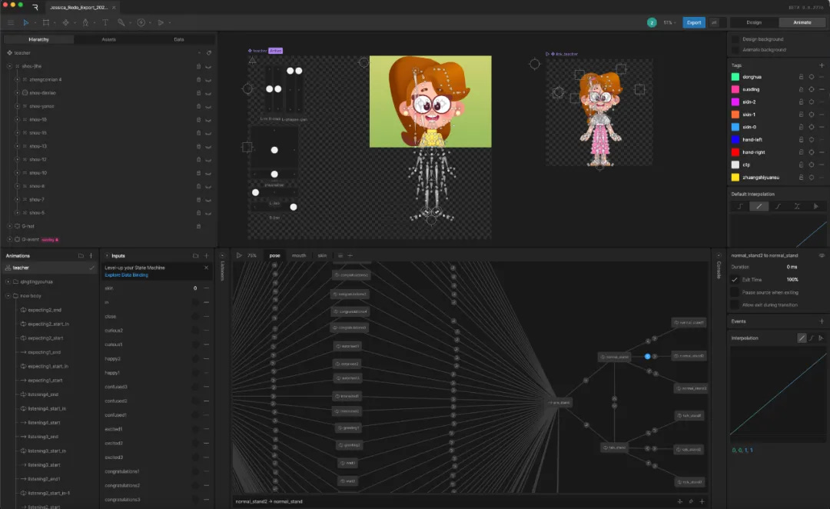Click the Rive logo icon
Image resolution: width=830 pixels, height=509 pixels.
pos(35,7)
